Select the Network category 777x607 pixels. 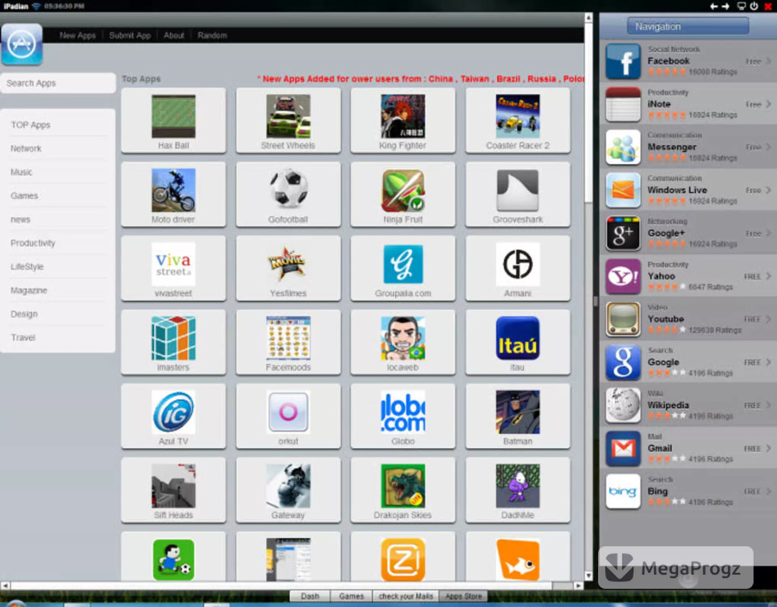(x=26, y=149)
